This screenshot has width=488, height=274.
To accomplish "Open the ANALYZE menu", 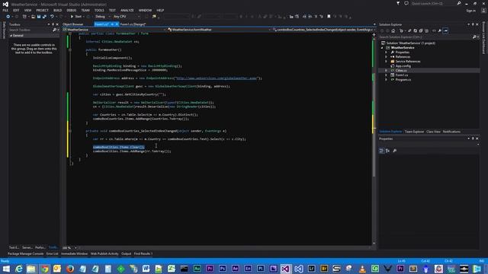I will [x=127, y=10].
